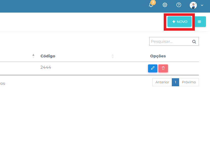Edit row 2444 with pencil icon
Image resolution: width=210 pixels, height=159 pixels.
tap(153, 68)
